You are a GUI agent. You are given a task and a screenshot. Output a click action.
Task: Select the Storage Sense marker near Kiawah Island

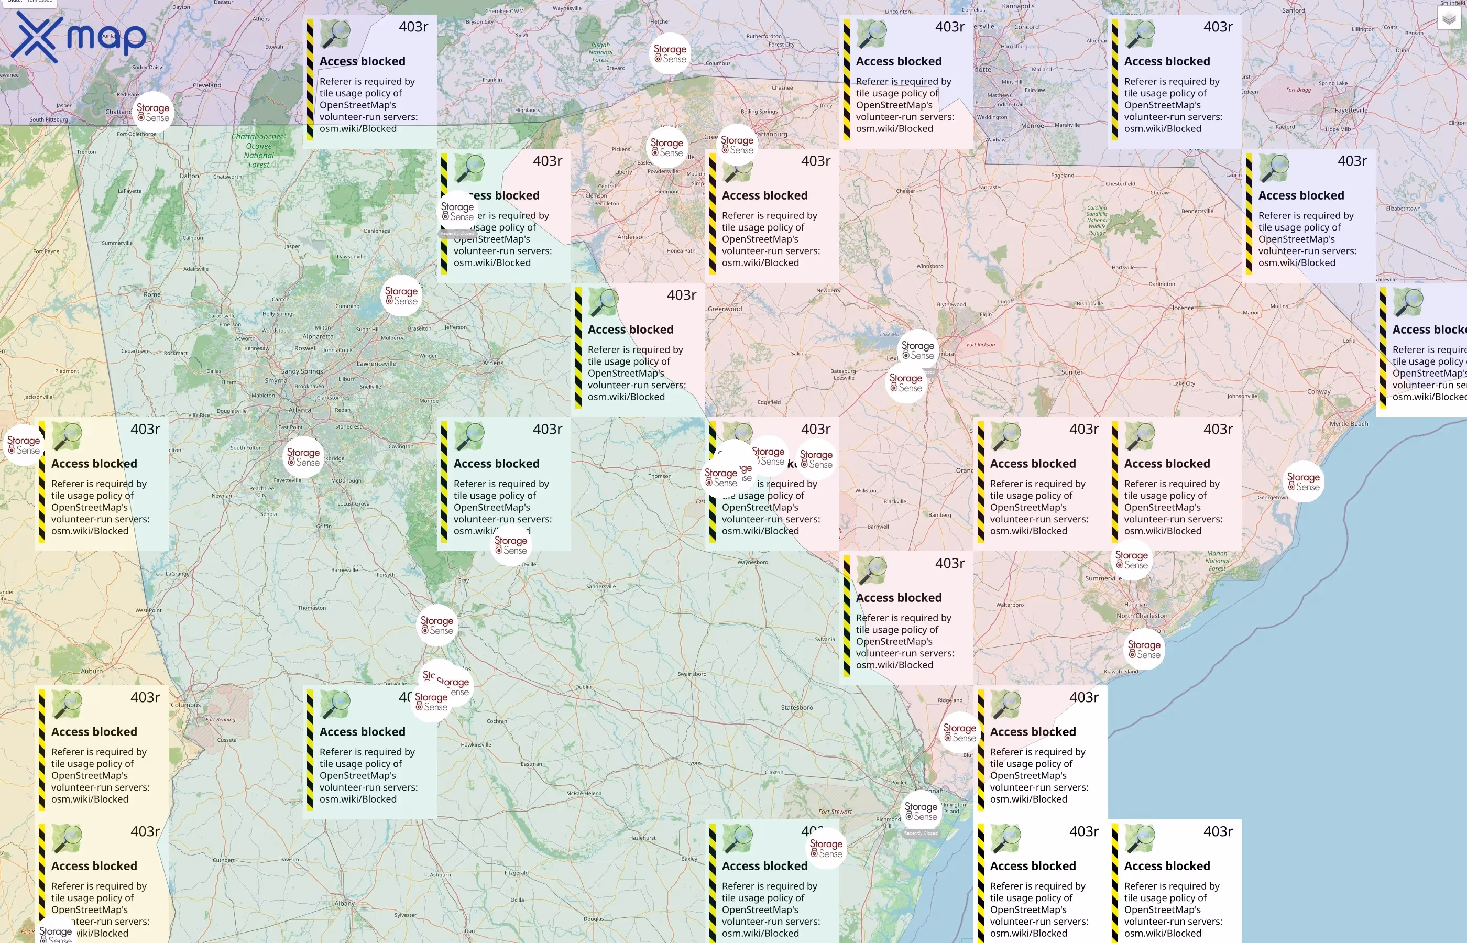1144,650
